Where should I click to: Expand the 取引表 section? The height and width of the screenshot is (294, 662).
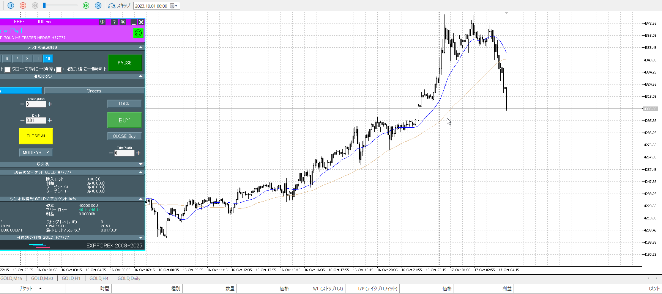141,164
